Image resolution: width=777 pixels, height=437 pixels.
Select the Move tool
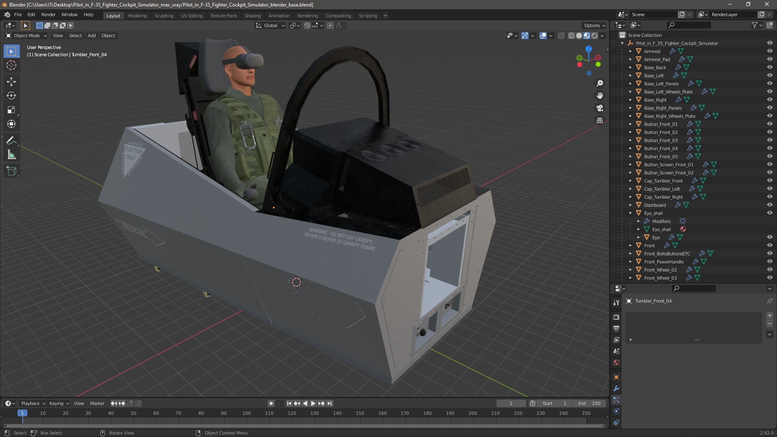pos(11,82)
